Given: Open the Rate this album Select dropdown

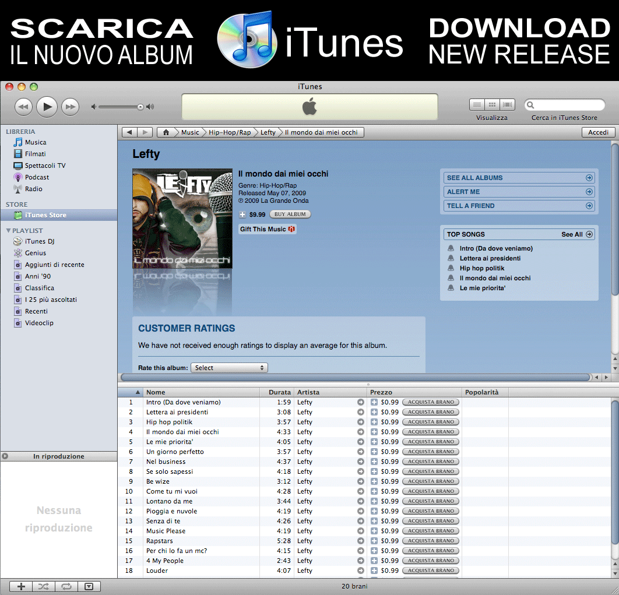Looking at the screenshot, I should click(230, 368).
